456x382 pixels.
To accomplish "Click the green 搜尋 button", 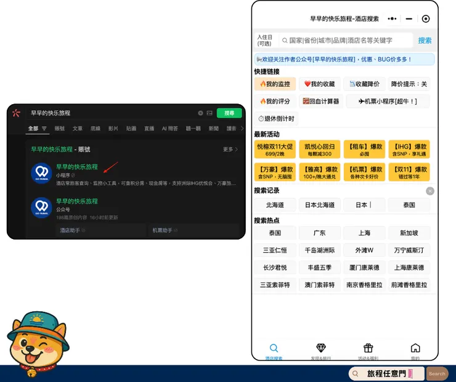I will click(229, 113).
